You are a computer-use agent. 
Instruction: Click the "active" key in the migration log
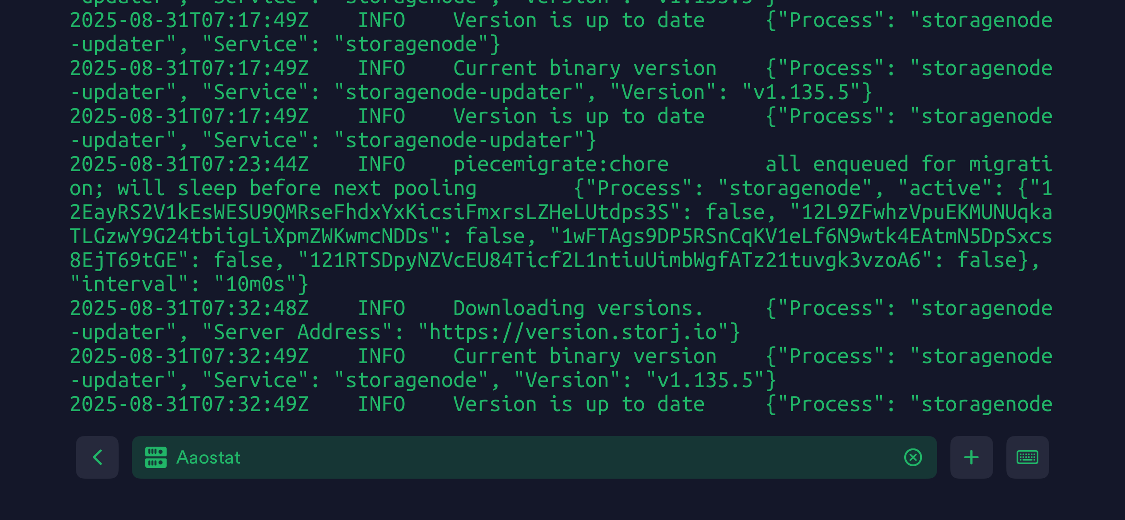945,188
